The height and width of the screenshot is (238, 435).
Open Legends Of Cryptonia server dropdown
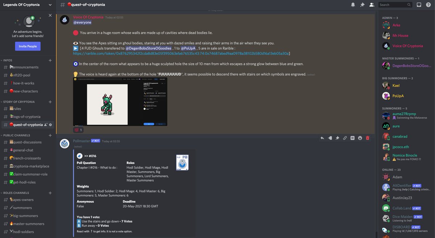(x=50, y=5)
